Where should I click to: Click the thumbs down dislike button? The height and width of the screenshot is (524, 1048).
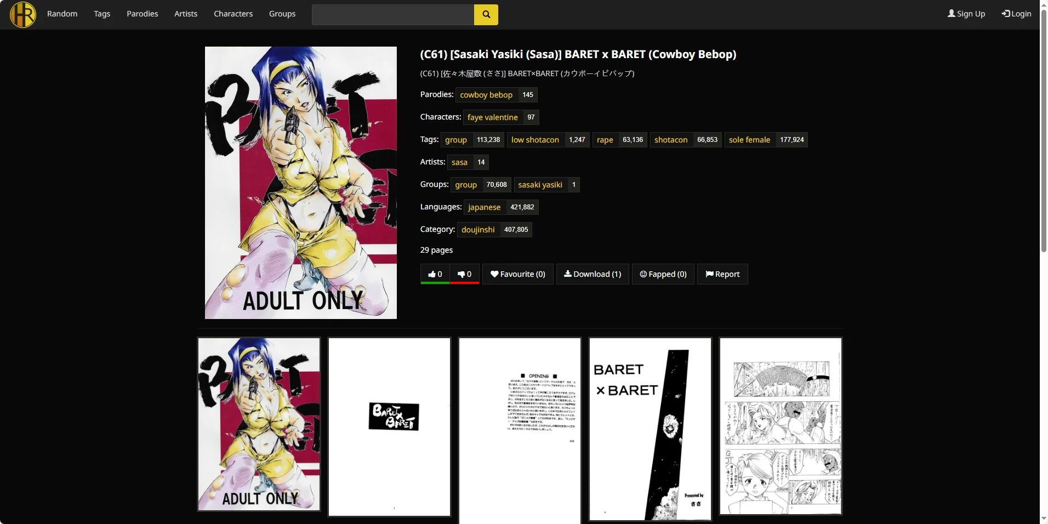click(465, 274)
